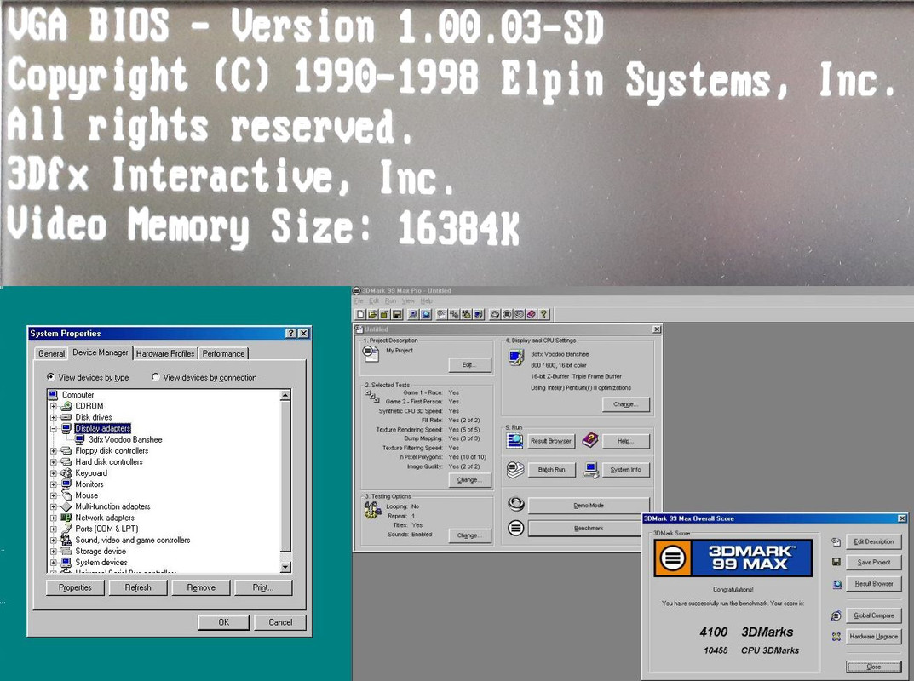
Task: Select the 3dfx Voodoo Banshee device
Action: pos(125,440)
